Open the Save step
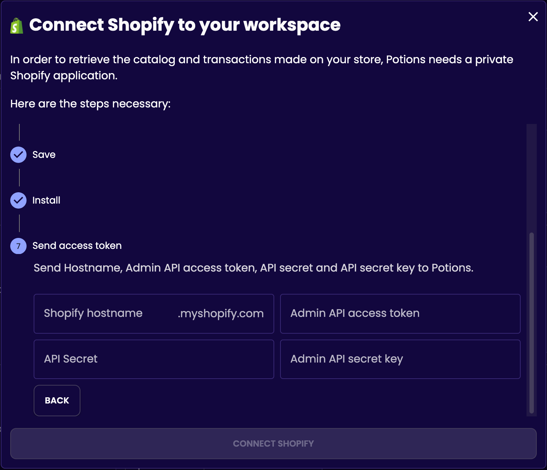Viewport: 547px width, 470px height. (x=44, y=155)
